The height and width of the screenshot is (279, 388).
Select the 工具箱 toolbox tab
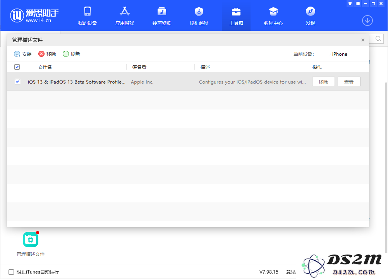[x=236, y=16]
